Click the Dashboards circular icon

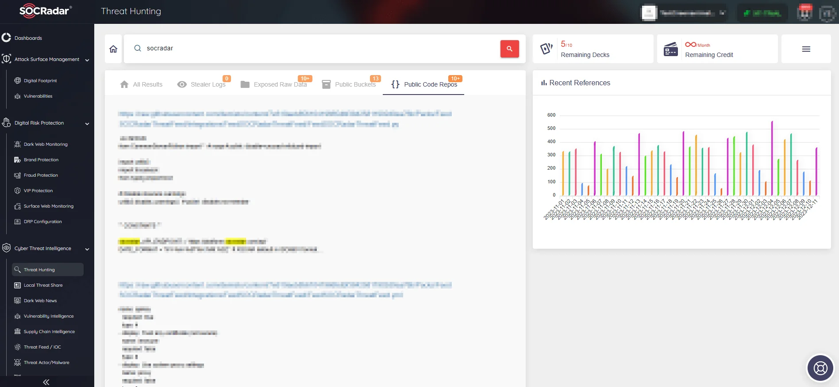click(6, 38)
